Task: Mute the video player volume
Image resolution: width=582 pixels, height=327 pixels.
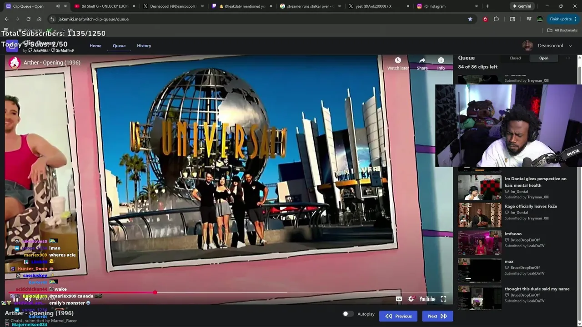Action: point(28,299)
